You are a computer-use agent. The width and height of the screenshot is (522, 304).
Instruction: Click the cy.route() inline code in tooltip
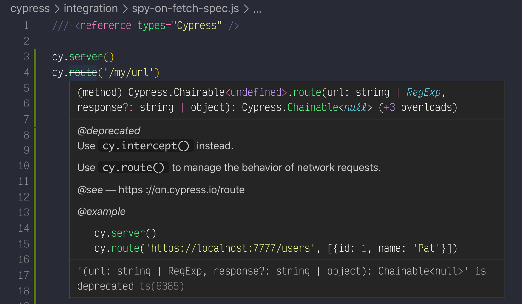tap(133, 167)
